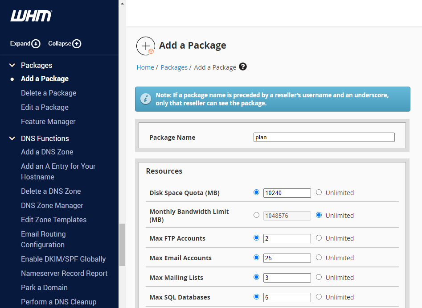This screenshot has width=422, height=308.
Task: Click the Max Mailing Lists value field
Action: pos(287,278)
